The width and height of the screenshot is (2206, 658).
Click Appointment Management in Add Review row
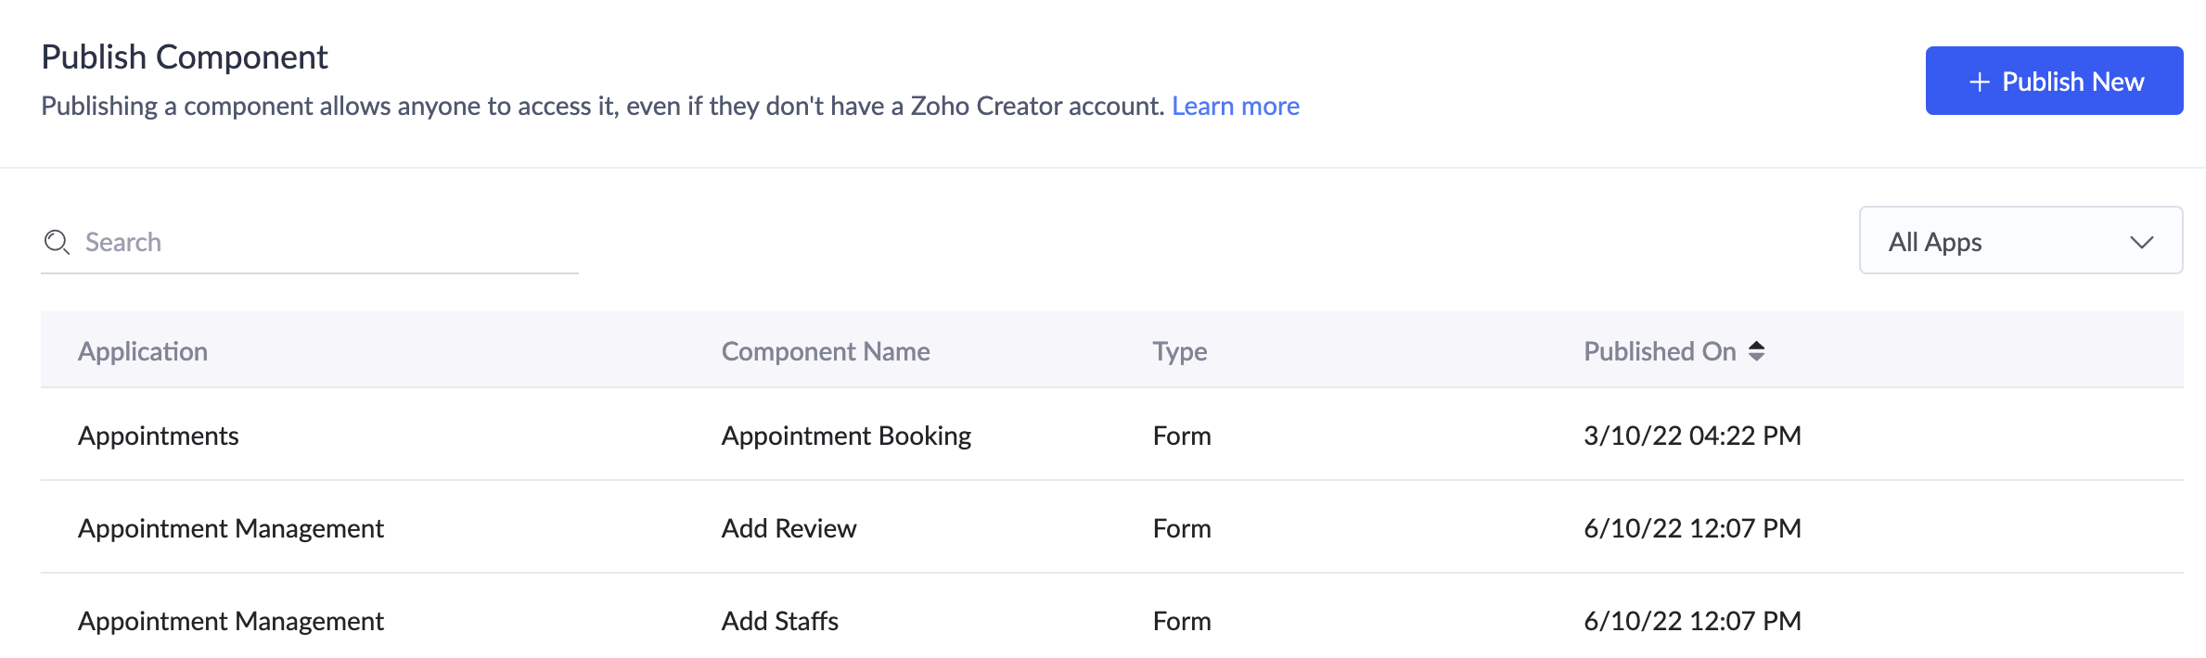pos(231,528)
